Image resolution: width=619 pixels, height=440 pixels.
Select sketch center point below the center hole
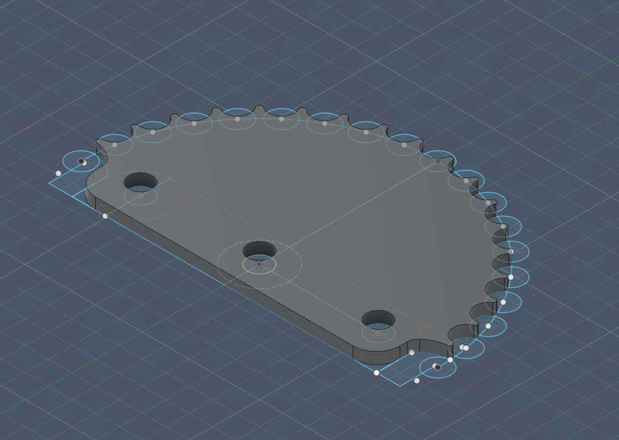(260, 265)
